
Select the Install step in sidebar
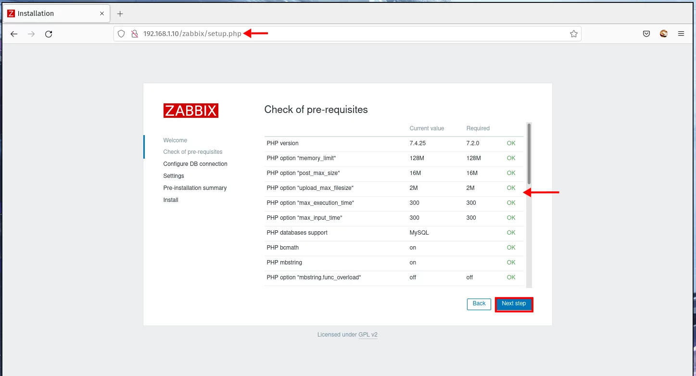click(x=171, y=200)
